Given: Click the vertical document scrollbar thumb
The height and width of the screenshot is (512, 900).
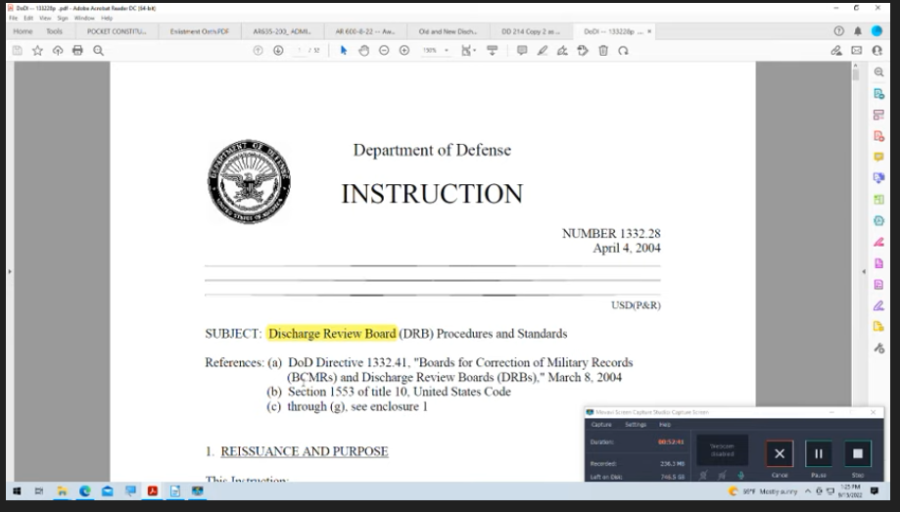Looking at the screenshot, I should (x=855, y=74).
